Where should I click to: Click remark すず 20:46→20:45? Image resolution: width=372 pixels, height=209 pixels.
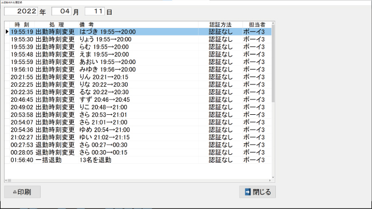coord(105,100)
